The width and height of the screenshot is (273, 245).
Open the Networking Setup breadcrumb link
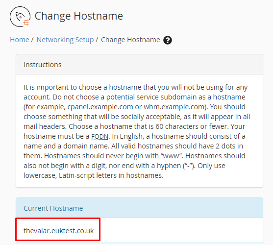[65, 40]
